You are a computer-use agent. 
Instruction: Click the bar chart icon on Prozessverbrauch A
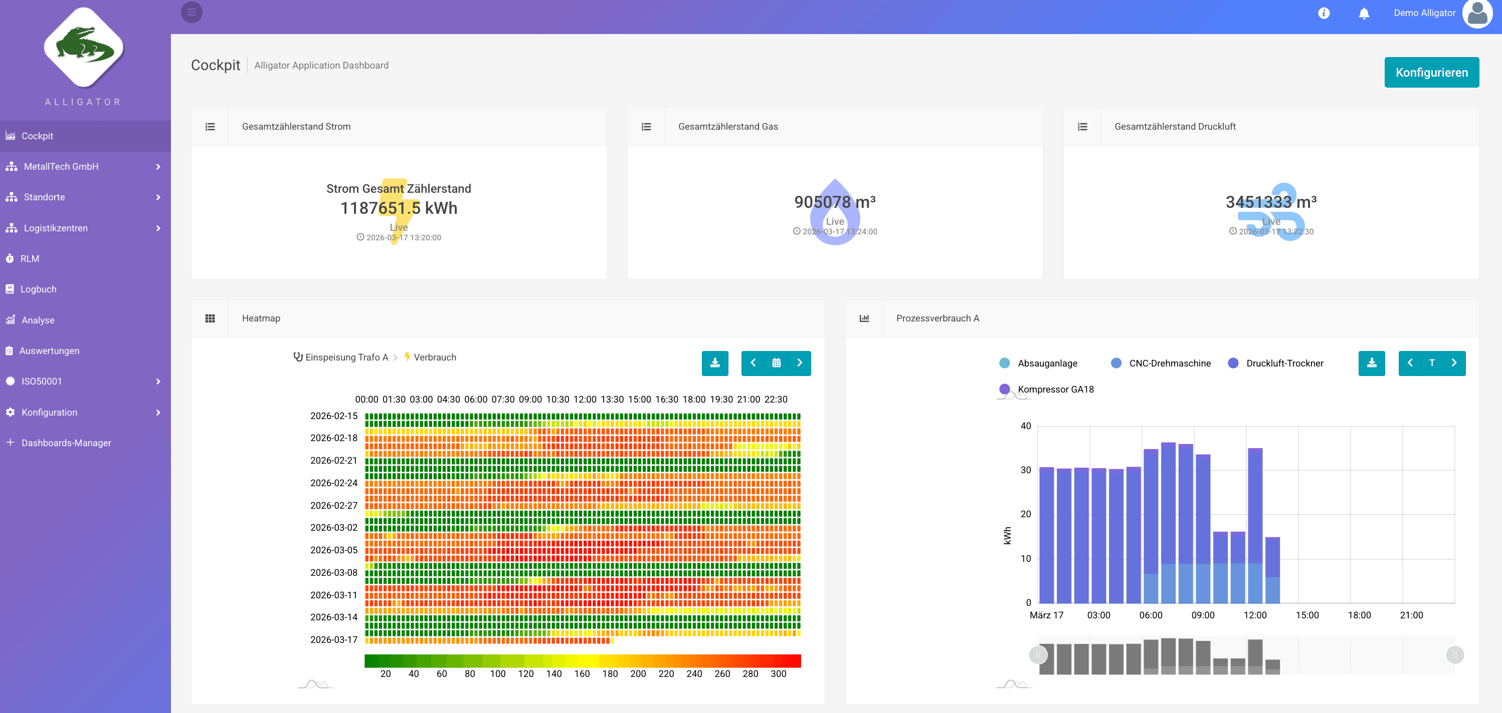coord(865,318)
